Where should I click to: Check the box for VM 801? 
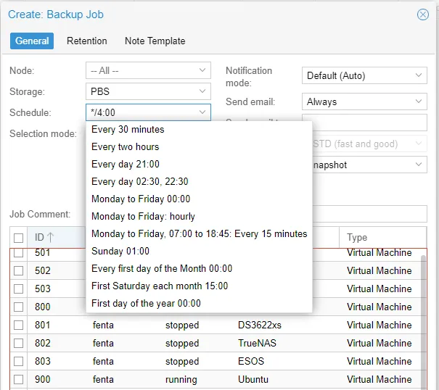(18, 325)
